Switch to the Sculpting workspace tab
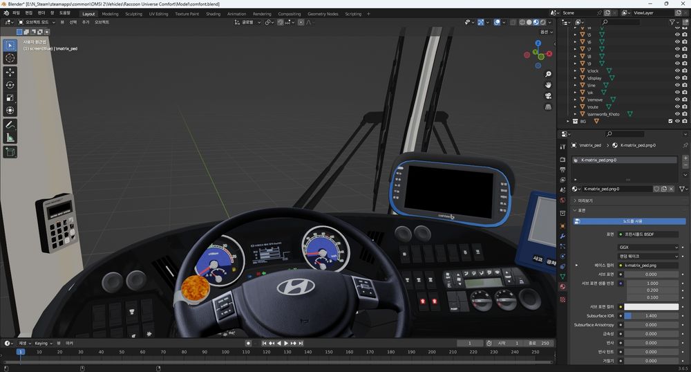The width and height of the screenshot is (691, 372). click(133, 14)
